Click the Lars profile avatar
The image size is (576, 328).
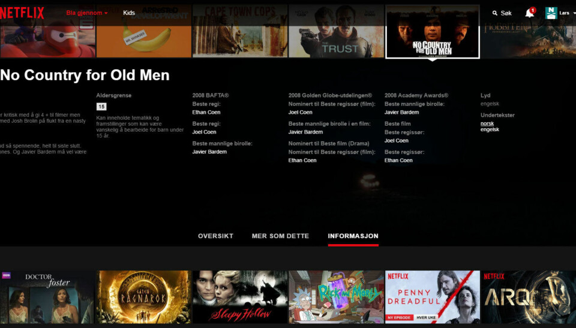coord(551,13)
